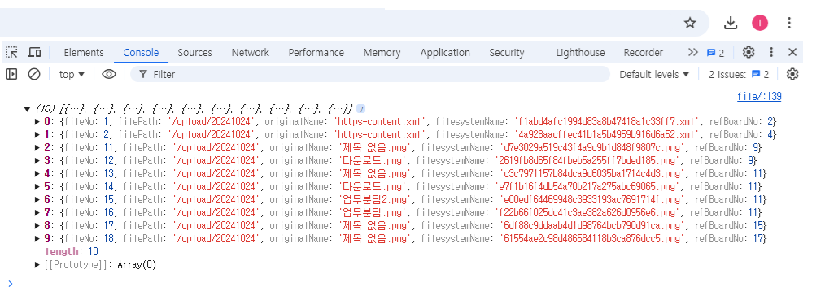Click the array info badge icon
The height and width of the screenshot is (300, 825).
[x=361, y=109]
